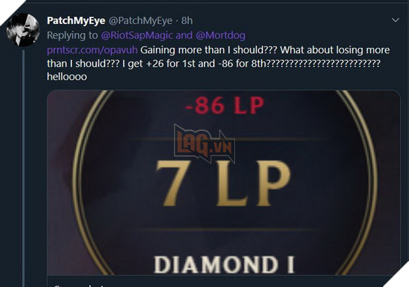409x287 pixels.
Task: Open the prntscr.com/opavuh link
Action: (92, 50)
